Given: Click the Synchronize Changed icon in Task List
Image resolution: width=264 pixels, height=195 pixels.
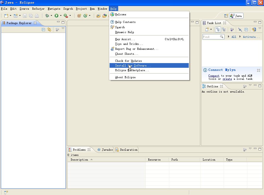Looking at the screenshot, I should point(254,30).
